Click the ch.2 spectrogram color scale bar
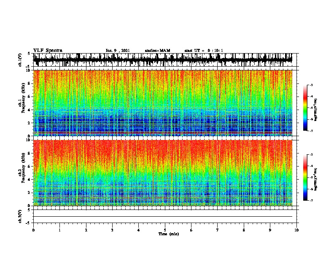 (x=305, y=177)
